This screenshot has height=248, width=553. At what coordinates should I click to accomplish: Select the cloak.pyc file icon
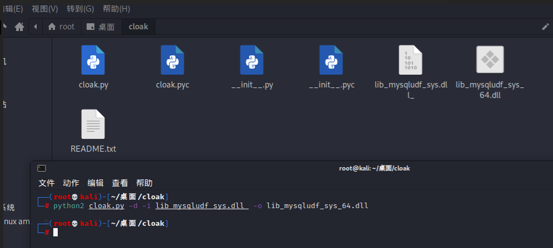coord(173,60)
